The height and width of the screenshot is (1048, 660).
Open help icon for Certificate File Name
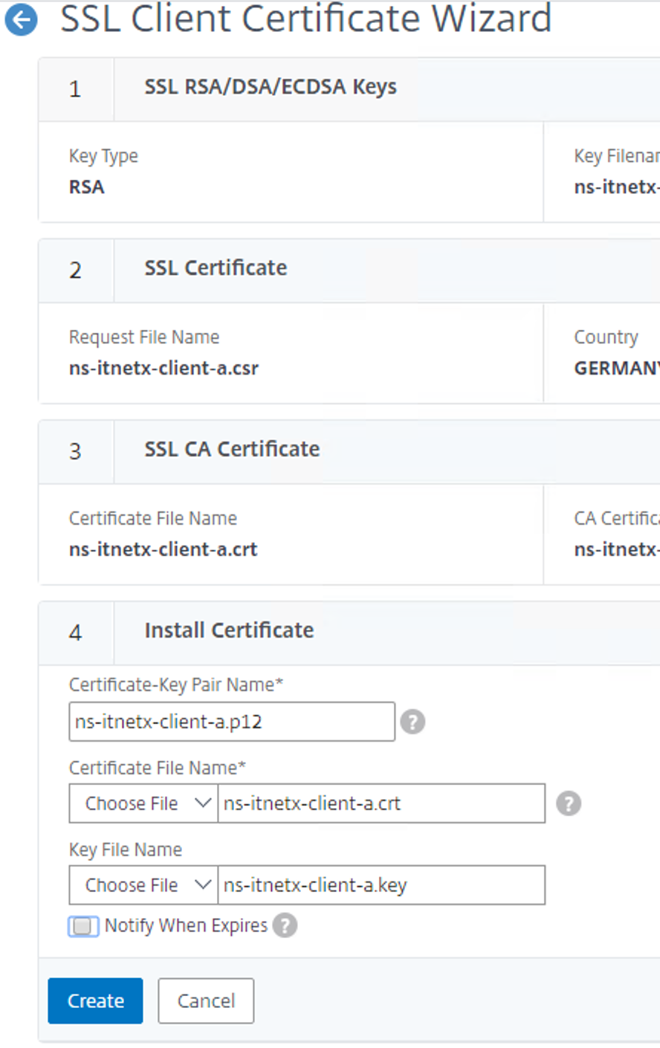pyautogui.click(x=569, y=803)
